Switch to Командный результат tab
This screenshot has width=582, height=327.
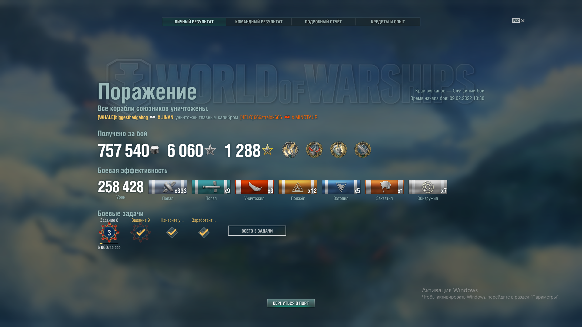[x=259, y=22]
